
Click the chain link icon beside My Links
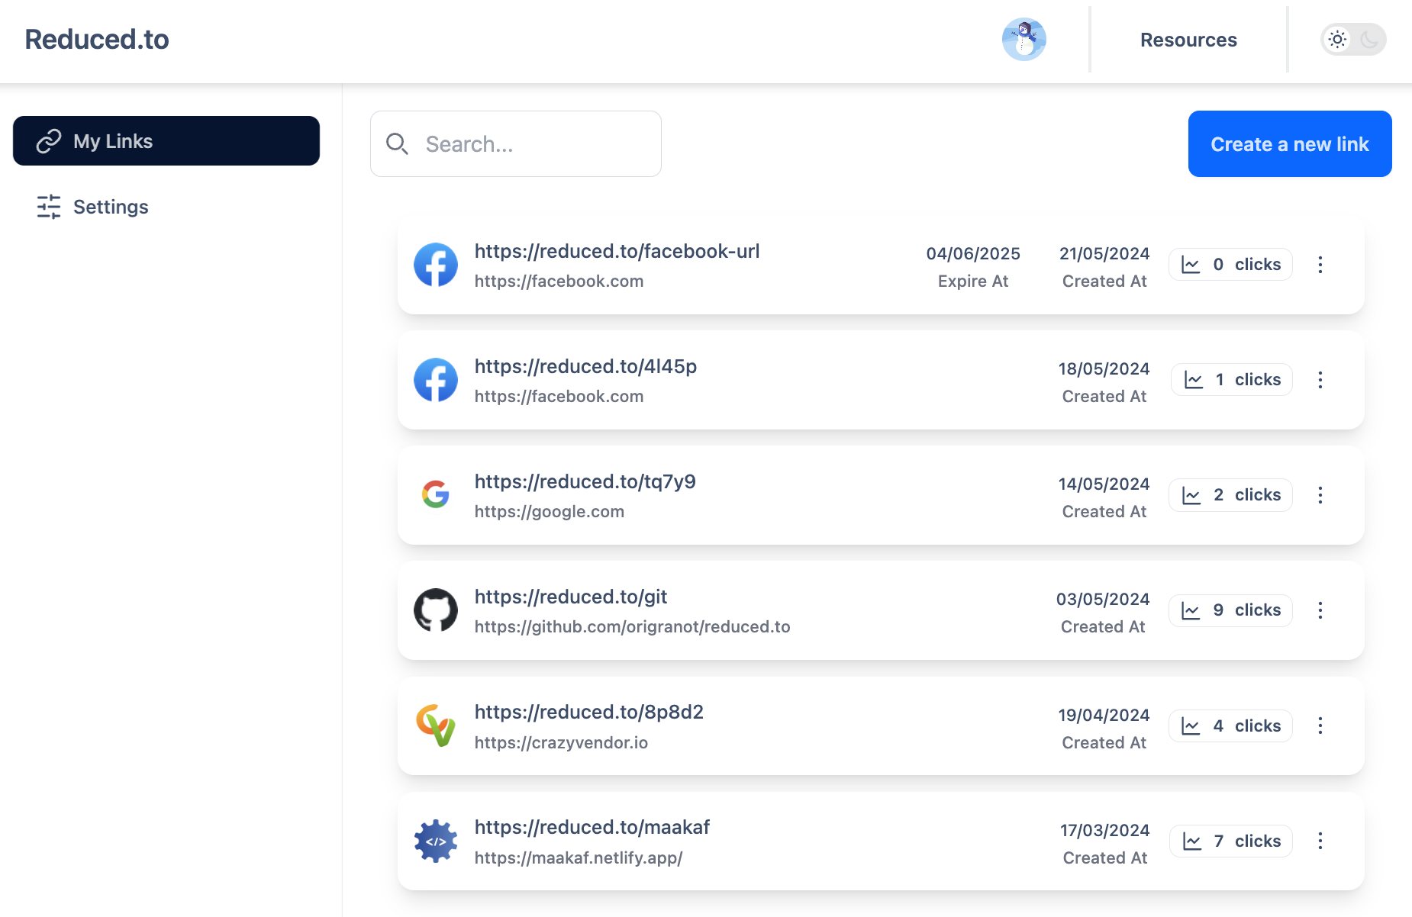[48, 140]
